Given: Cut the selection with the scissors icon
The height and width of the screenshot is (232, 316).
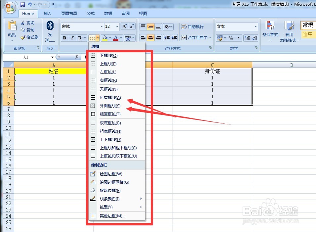Looking at the screenshot, I should pos(22,23).
